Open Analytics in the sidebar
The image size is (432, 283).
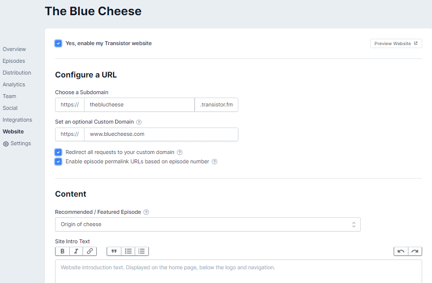pyautogui.click(x=14, y=84)
